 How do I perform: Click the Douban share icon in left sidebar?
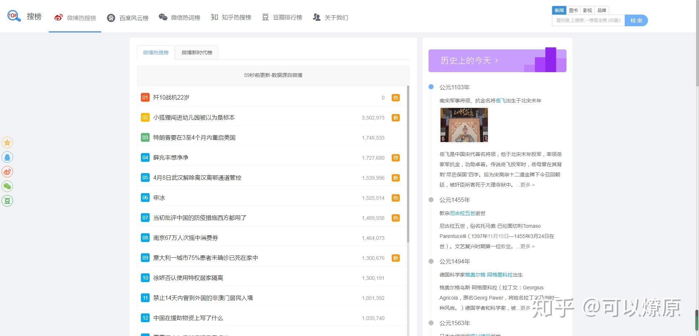click(x=7, y=201)
